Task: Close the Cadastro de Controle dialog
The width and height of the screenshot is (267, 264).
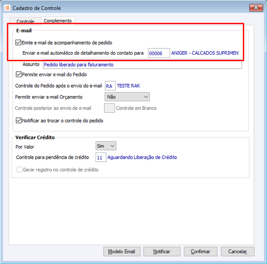Action: [x=256, y=7]
